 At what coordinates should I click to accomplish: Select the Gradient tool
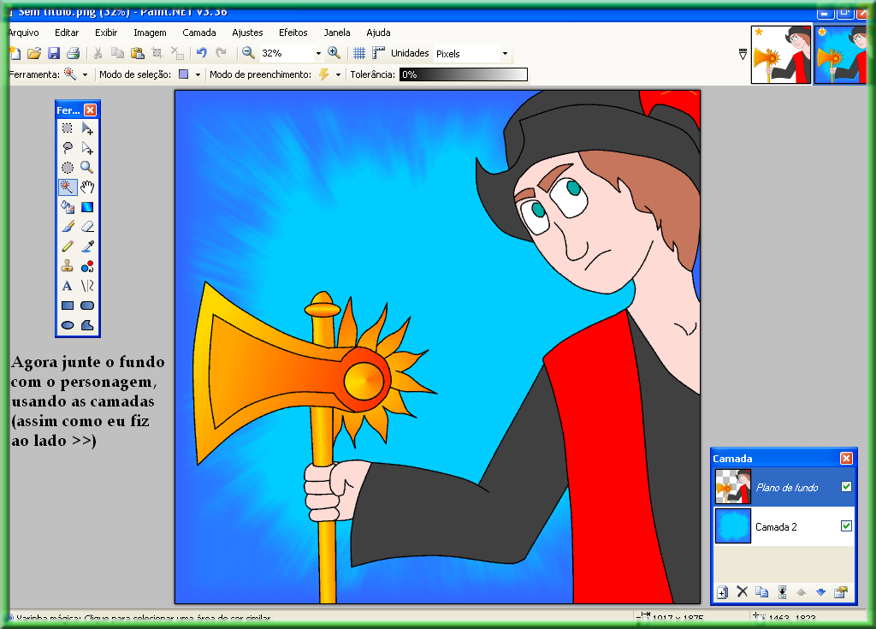coord(87,207)
